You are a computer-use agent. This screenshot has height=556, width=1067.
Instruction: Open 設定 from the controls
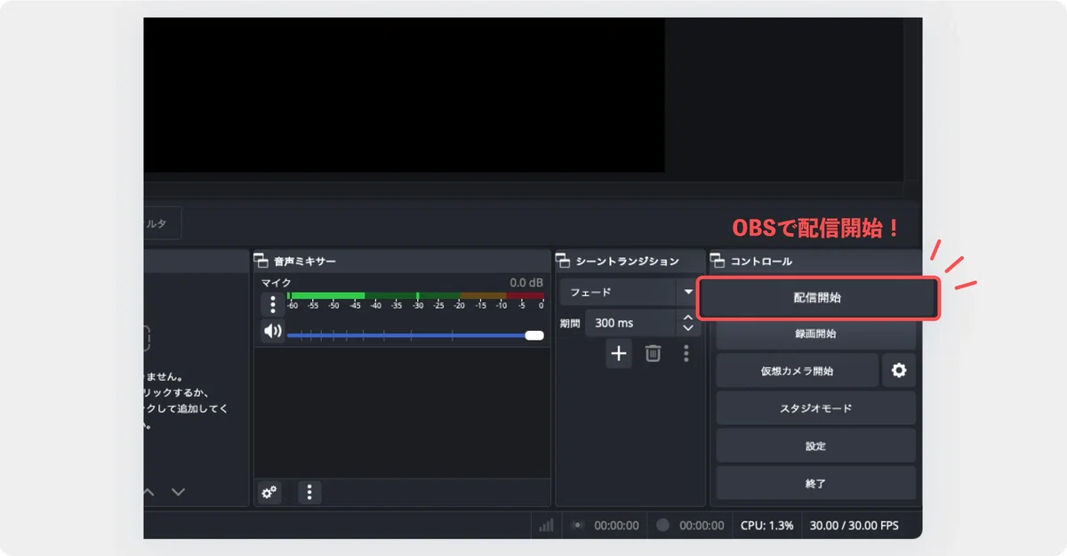coord(815,446)
